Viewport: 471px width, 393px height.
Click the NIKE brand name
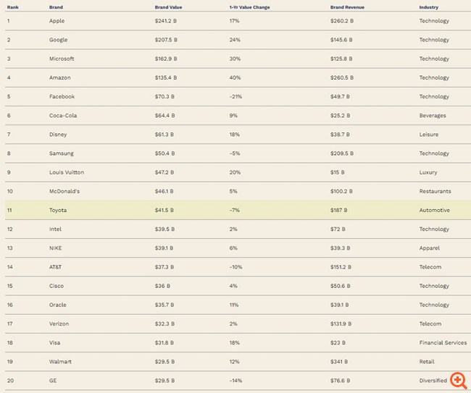(x=56, y=248)
